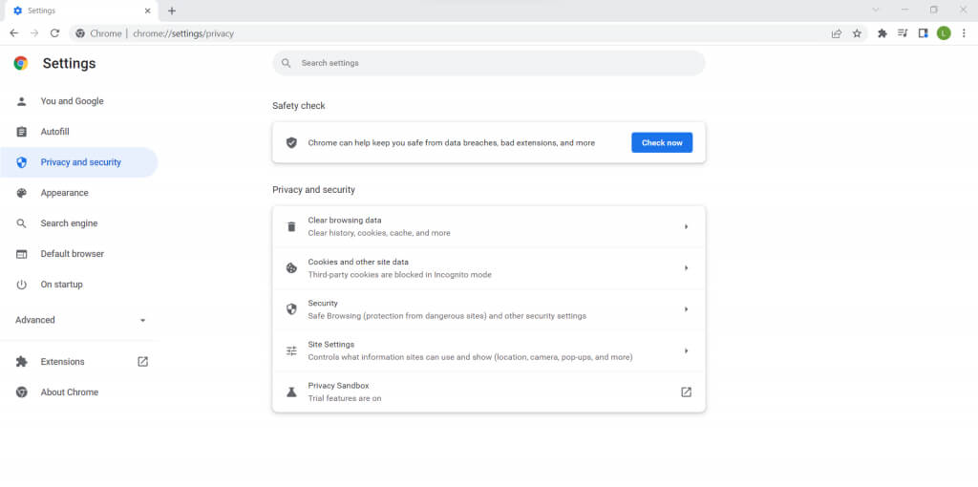Open About Chrome page
The height and width of the screenshot is (487, 978).
point(69,392)
